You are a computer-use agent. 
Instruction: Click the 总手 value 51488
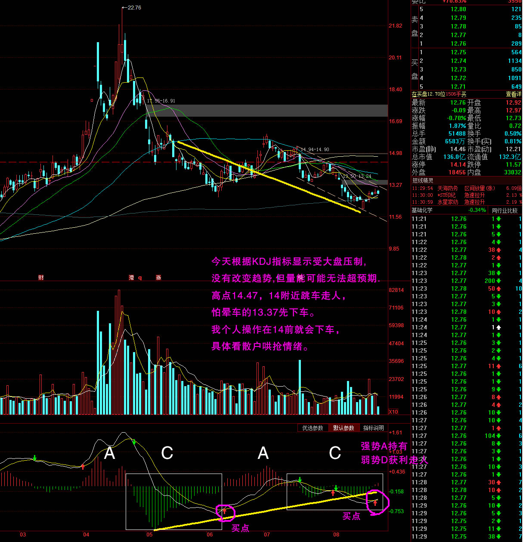point(457,133)
